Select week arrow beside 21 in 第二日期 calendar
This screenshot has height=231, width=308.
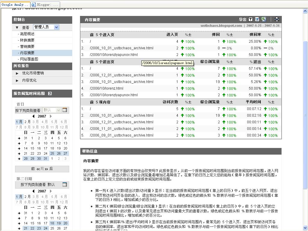pos(19,229)
